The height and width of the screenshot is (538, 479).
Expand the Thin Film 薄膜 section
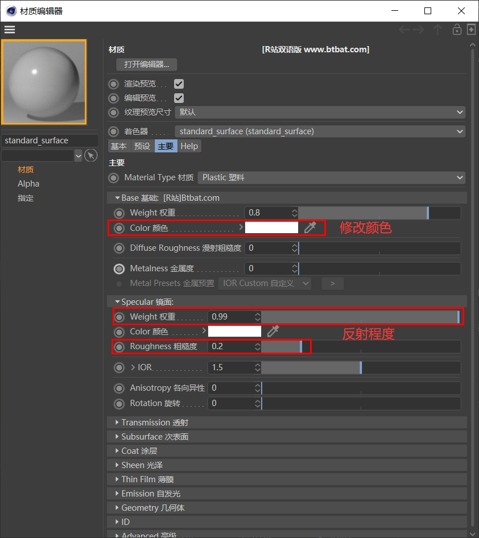point(117,479)
